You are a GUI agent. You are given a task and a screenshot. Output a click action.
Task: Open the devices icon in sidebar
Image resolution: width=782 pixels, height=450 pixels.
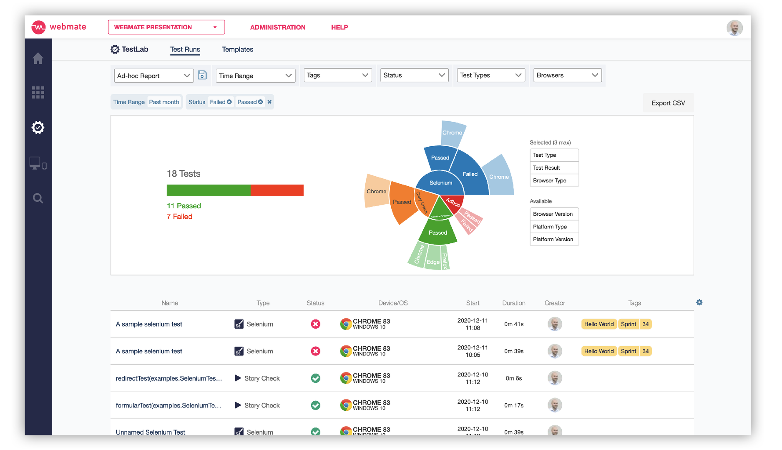[38, 163]
